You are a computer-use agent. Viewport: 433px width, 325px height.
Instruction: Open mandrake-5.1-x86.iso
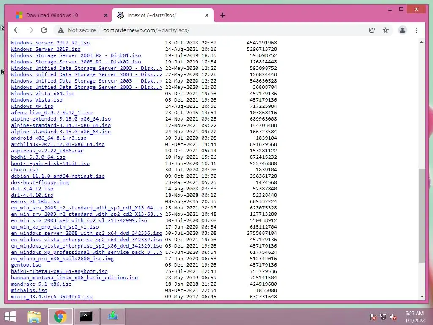[41, 284]
